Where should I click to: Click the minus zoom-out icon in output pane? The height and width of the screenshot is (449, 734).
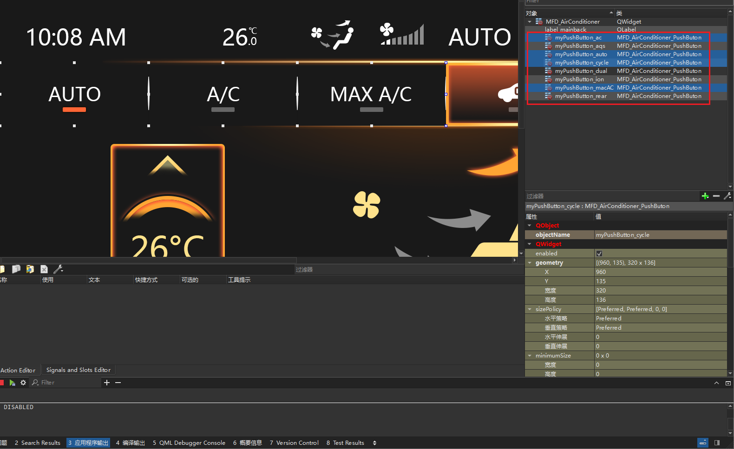click(118, 383)
